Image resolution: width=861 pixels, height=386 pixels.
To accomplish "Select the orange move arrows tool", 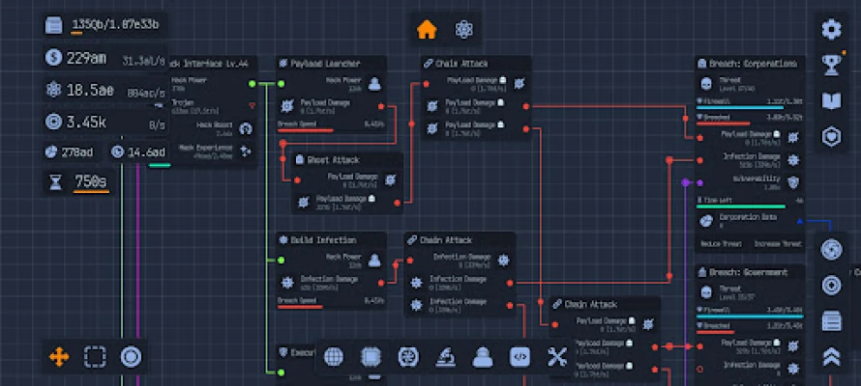I will point(59,357).
